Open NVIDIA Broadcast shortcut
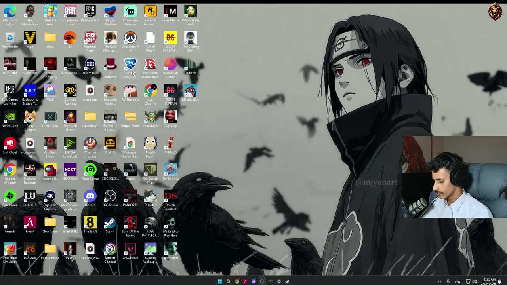The image size is (507, 285). click(x=70, y=148)
